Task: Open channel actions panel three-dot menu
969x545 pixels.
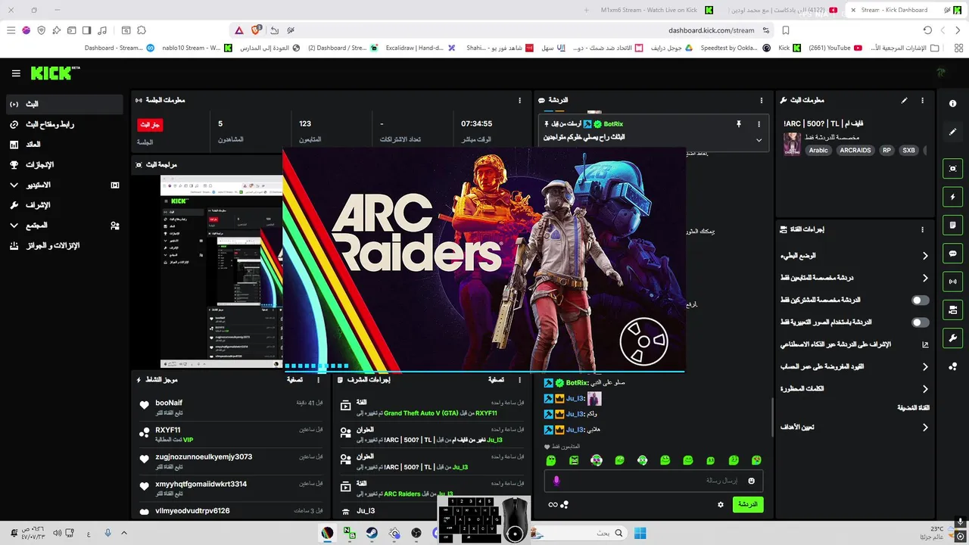Action: tap(922, 229)
